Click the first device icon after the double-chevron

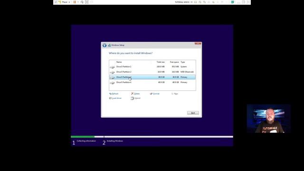(196, 2)
